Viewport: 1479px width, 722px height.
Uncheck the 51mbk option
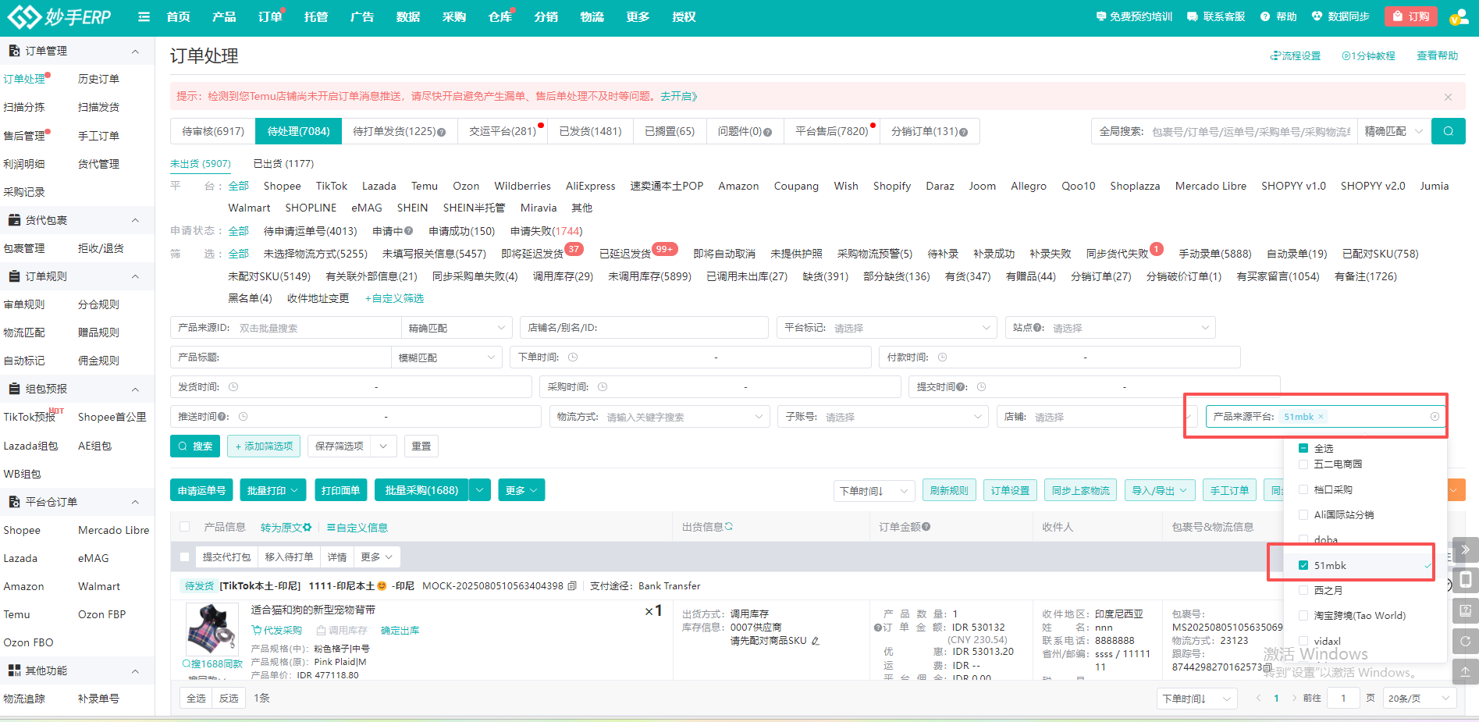pos(1303,565)
